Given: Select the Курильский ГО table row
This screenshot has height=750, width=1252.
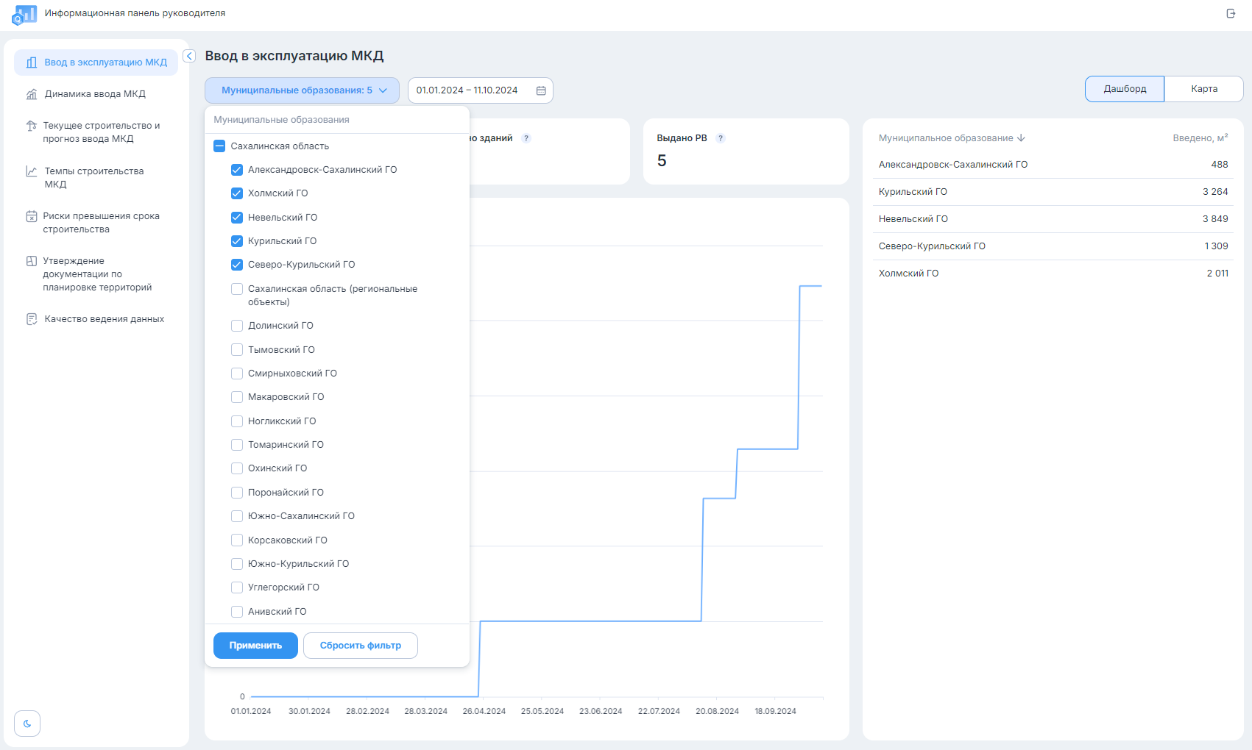Looking at the screenshot, I should click(1053, 192).
